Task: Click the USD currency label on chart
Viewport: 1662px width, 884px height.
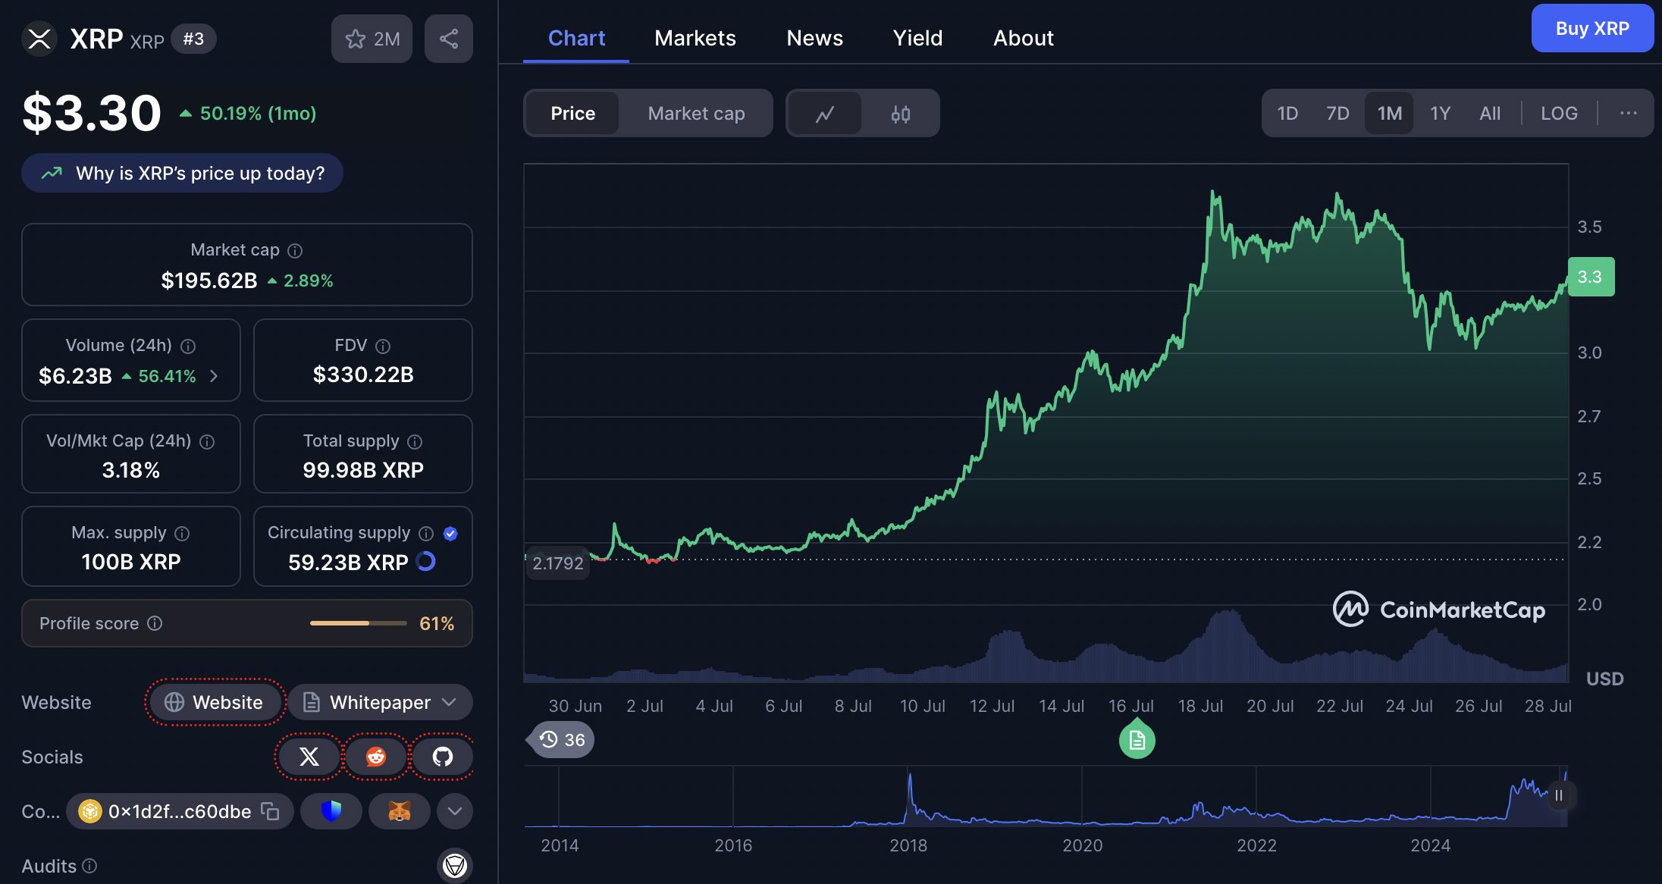Action: [x=1604, y=679]
